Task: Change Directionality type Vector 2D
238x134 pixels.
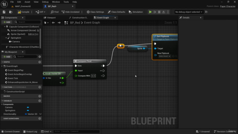Action: pos(31,114)
